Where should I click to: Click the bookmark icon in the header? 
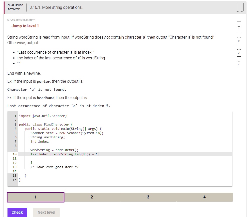(239, 7)
